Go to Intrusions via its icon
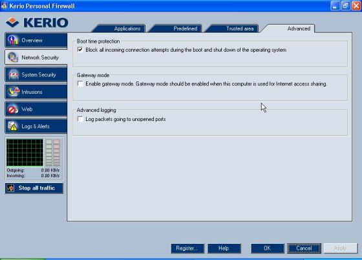Screen dimensions: 362x260 pyautogui.click(x=14, y=92)
